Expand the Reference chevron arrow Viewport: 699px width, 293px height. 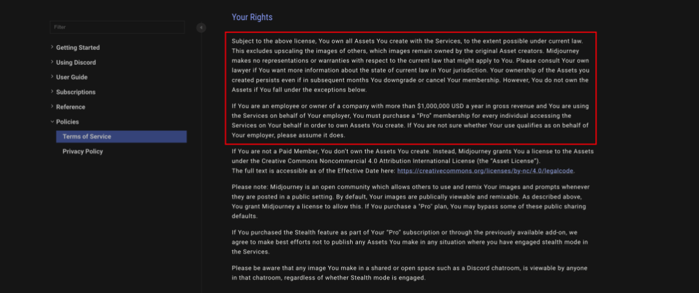52,107
